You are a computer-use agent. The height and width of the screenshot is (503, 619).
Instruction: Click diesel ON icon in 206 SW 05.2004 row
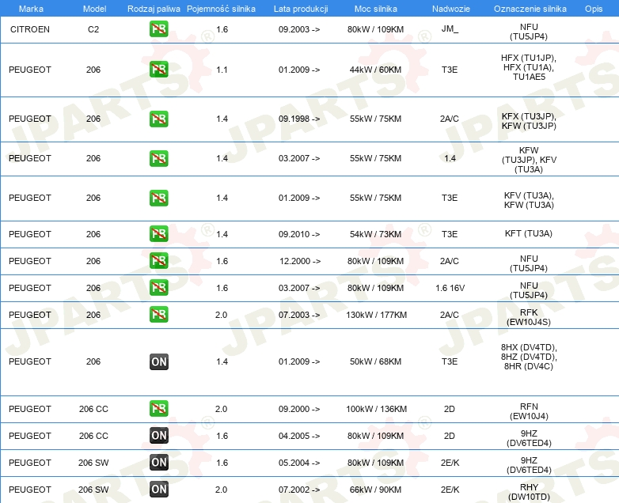pyautogui.click(x=158, y=462)
